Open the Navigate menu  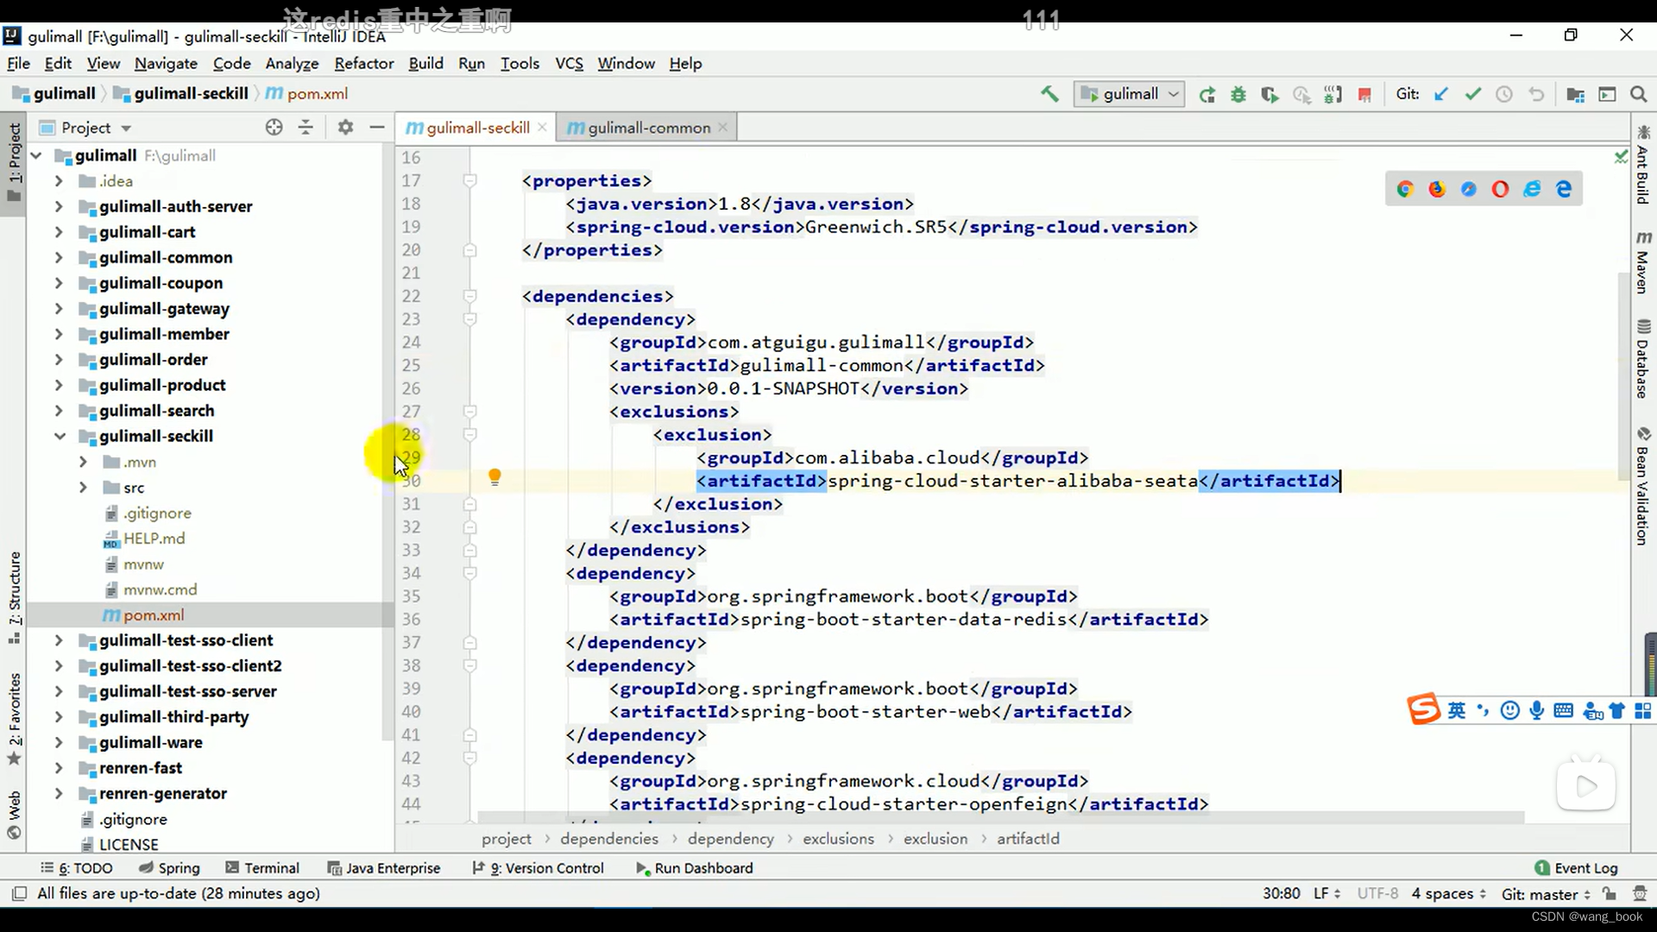click(x=166, y=63)
